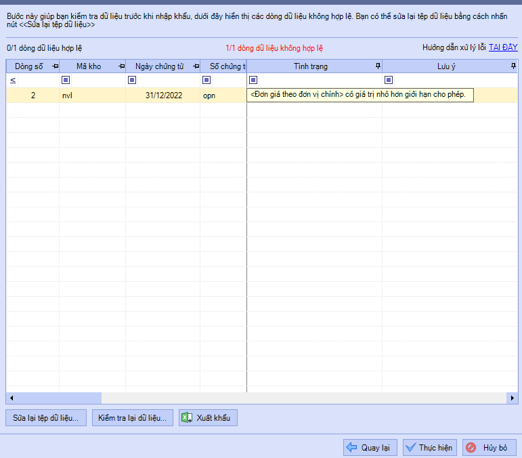Image resolution: width=522 pixels, height=458 pixels.
Task: Open filter operator for Lưu ý column
Action: [389, 80]
